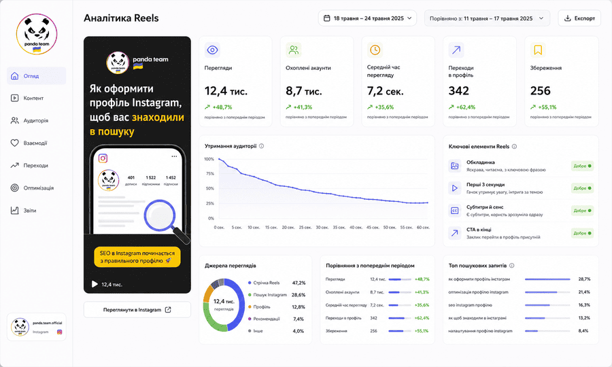Image resolution: width=612 pixels, height=367 pixels.
Task: Click the clock icon on Середній час card
Action: pyautogui.click(x=375, y=50)
